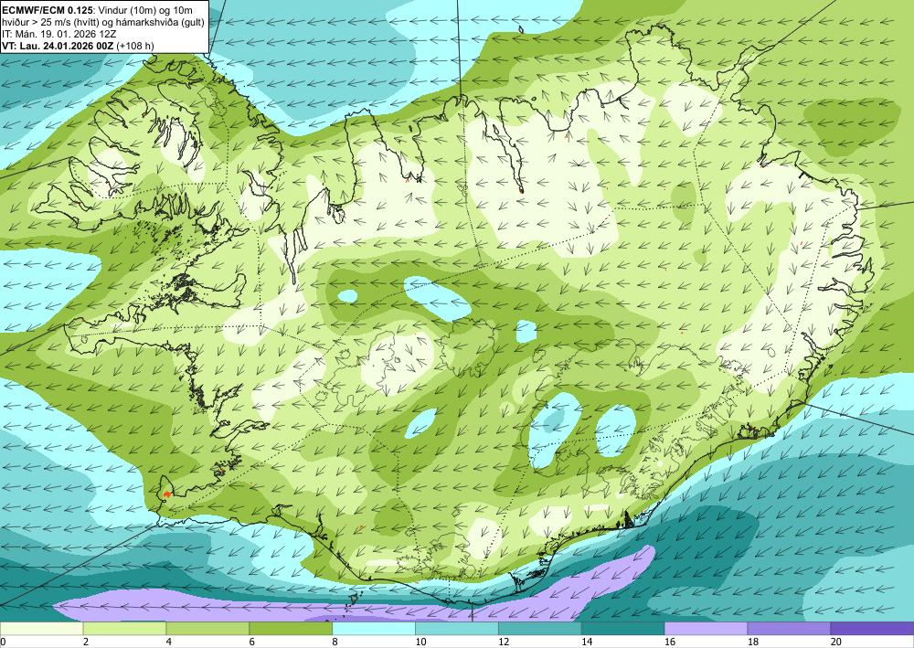
Task: Click the legend scale label '6'
Action: click(252, 643)
